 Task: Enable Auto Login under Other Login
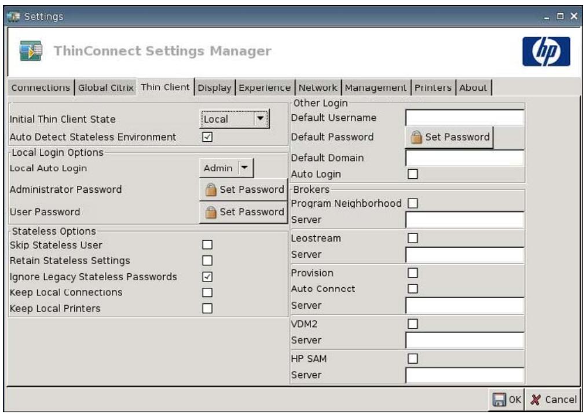(413, 174)
